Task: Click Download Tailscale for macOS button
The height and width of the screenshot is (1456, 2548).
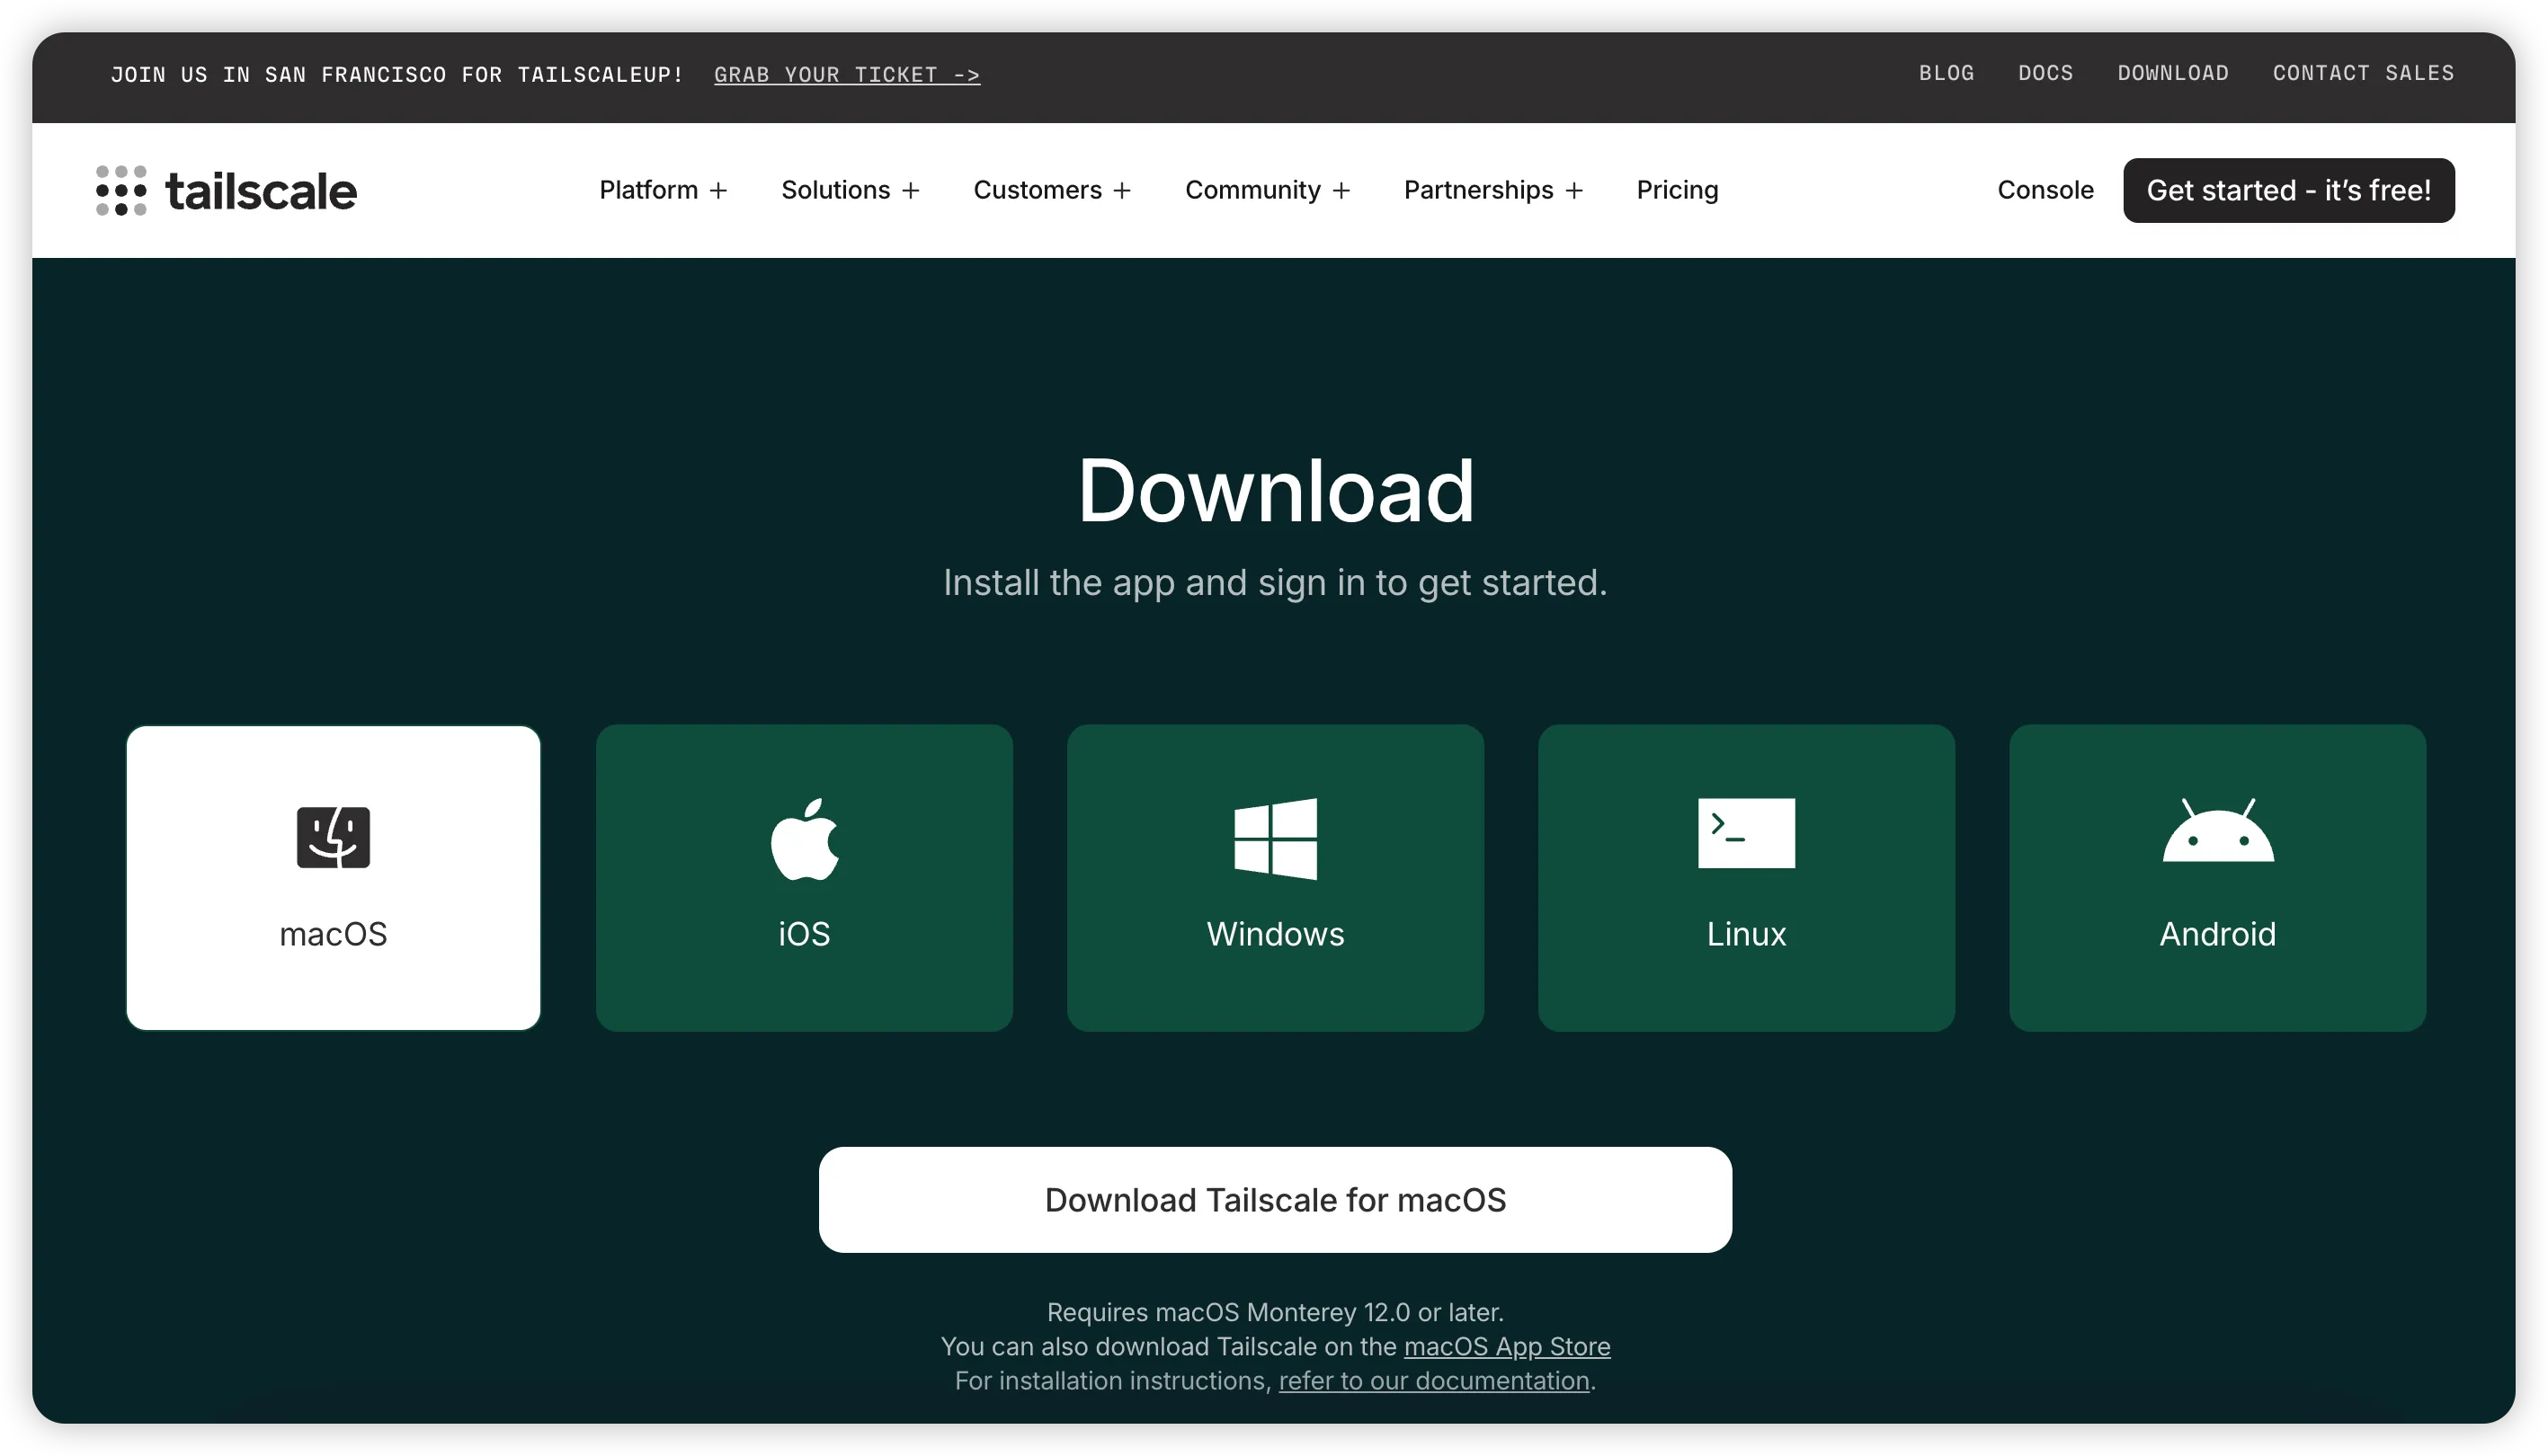Action: click(x=1275, y=1199)
